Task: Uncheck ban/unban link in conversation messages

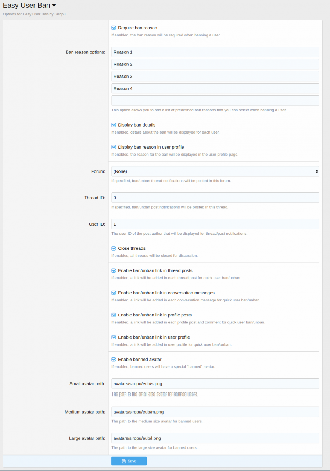Action: (x=114, y=293)
